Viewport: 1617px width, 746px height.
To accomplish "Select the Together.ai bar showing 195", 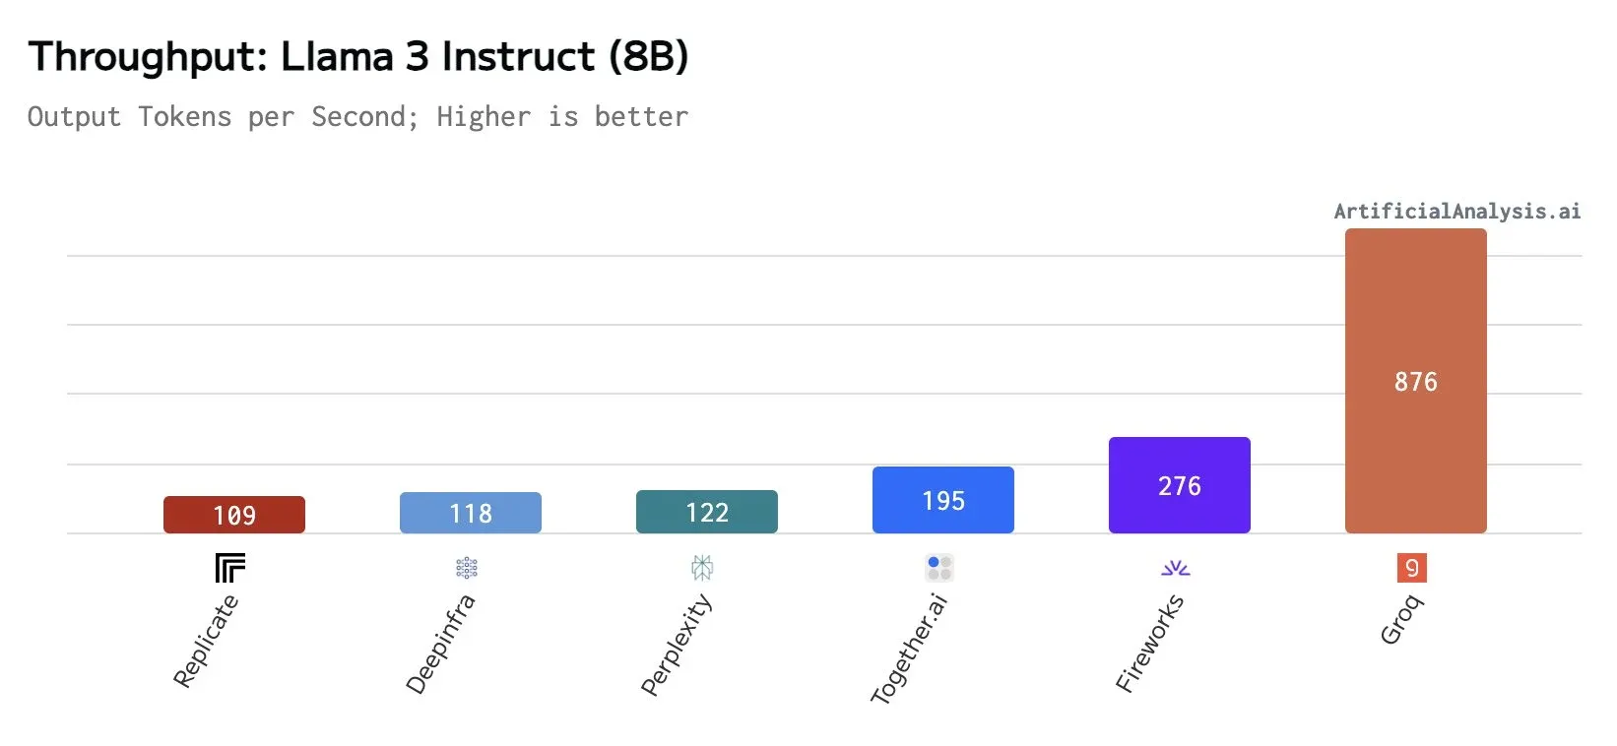I will pos(943,500).
